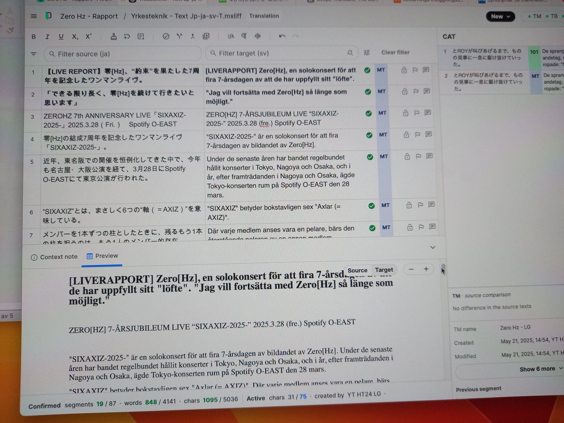This screenshot has width=564, height=423.
Task: Lock segment 4 with padlock icon
Action: pos(406,134)
